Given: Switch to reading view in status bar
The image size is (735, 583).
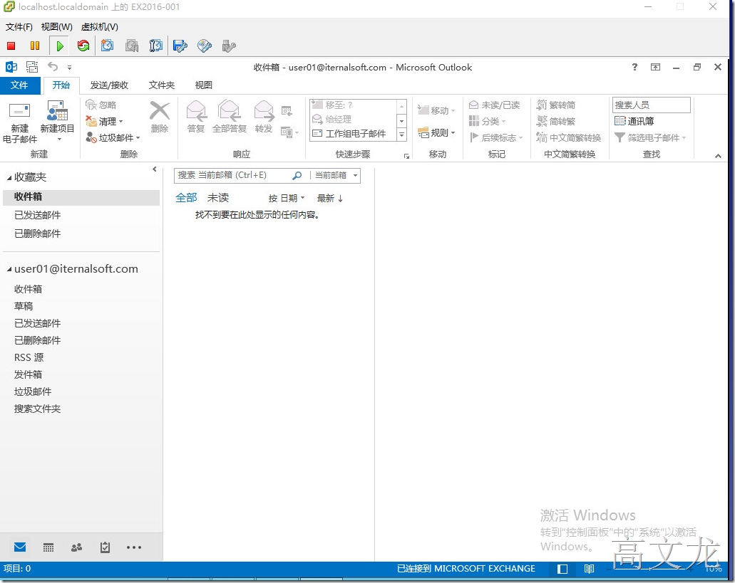Looking at the screenshot, I should click(590, 569).
